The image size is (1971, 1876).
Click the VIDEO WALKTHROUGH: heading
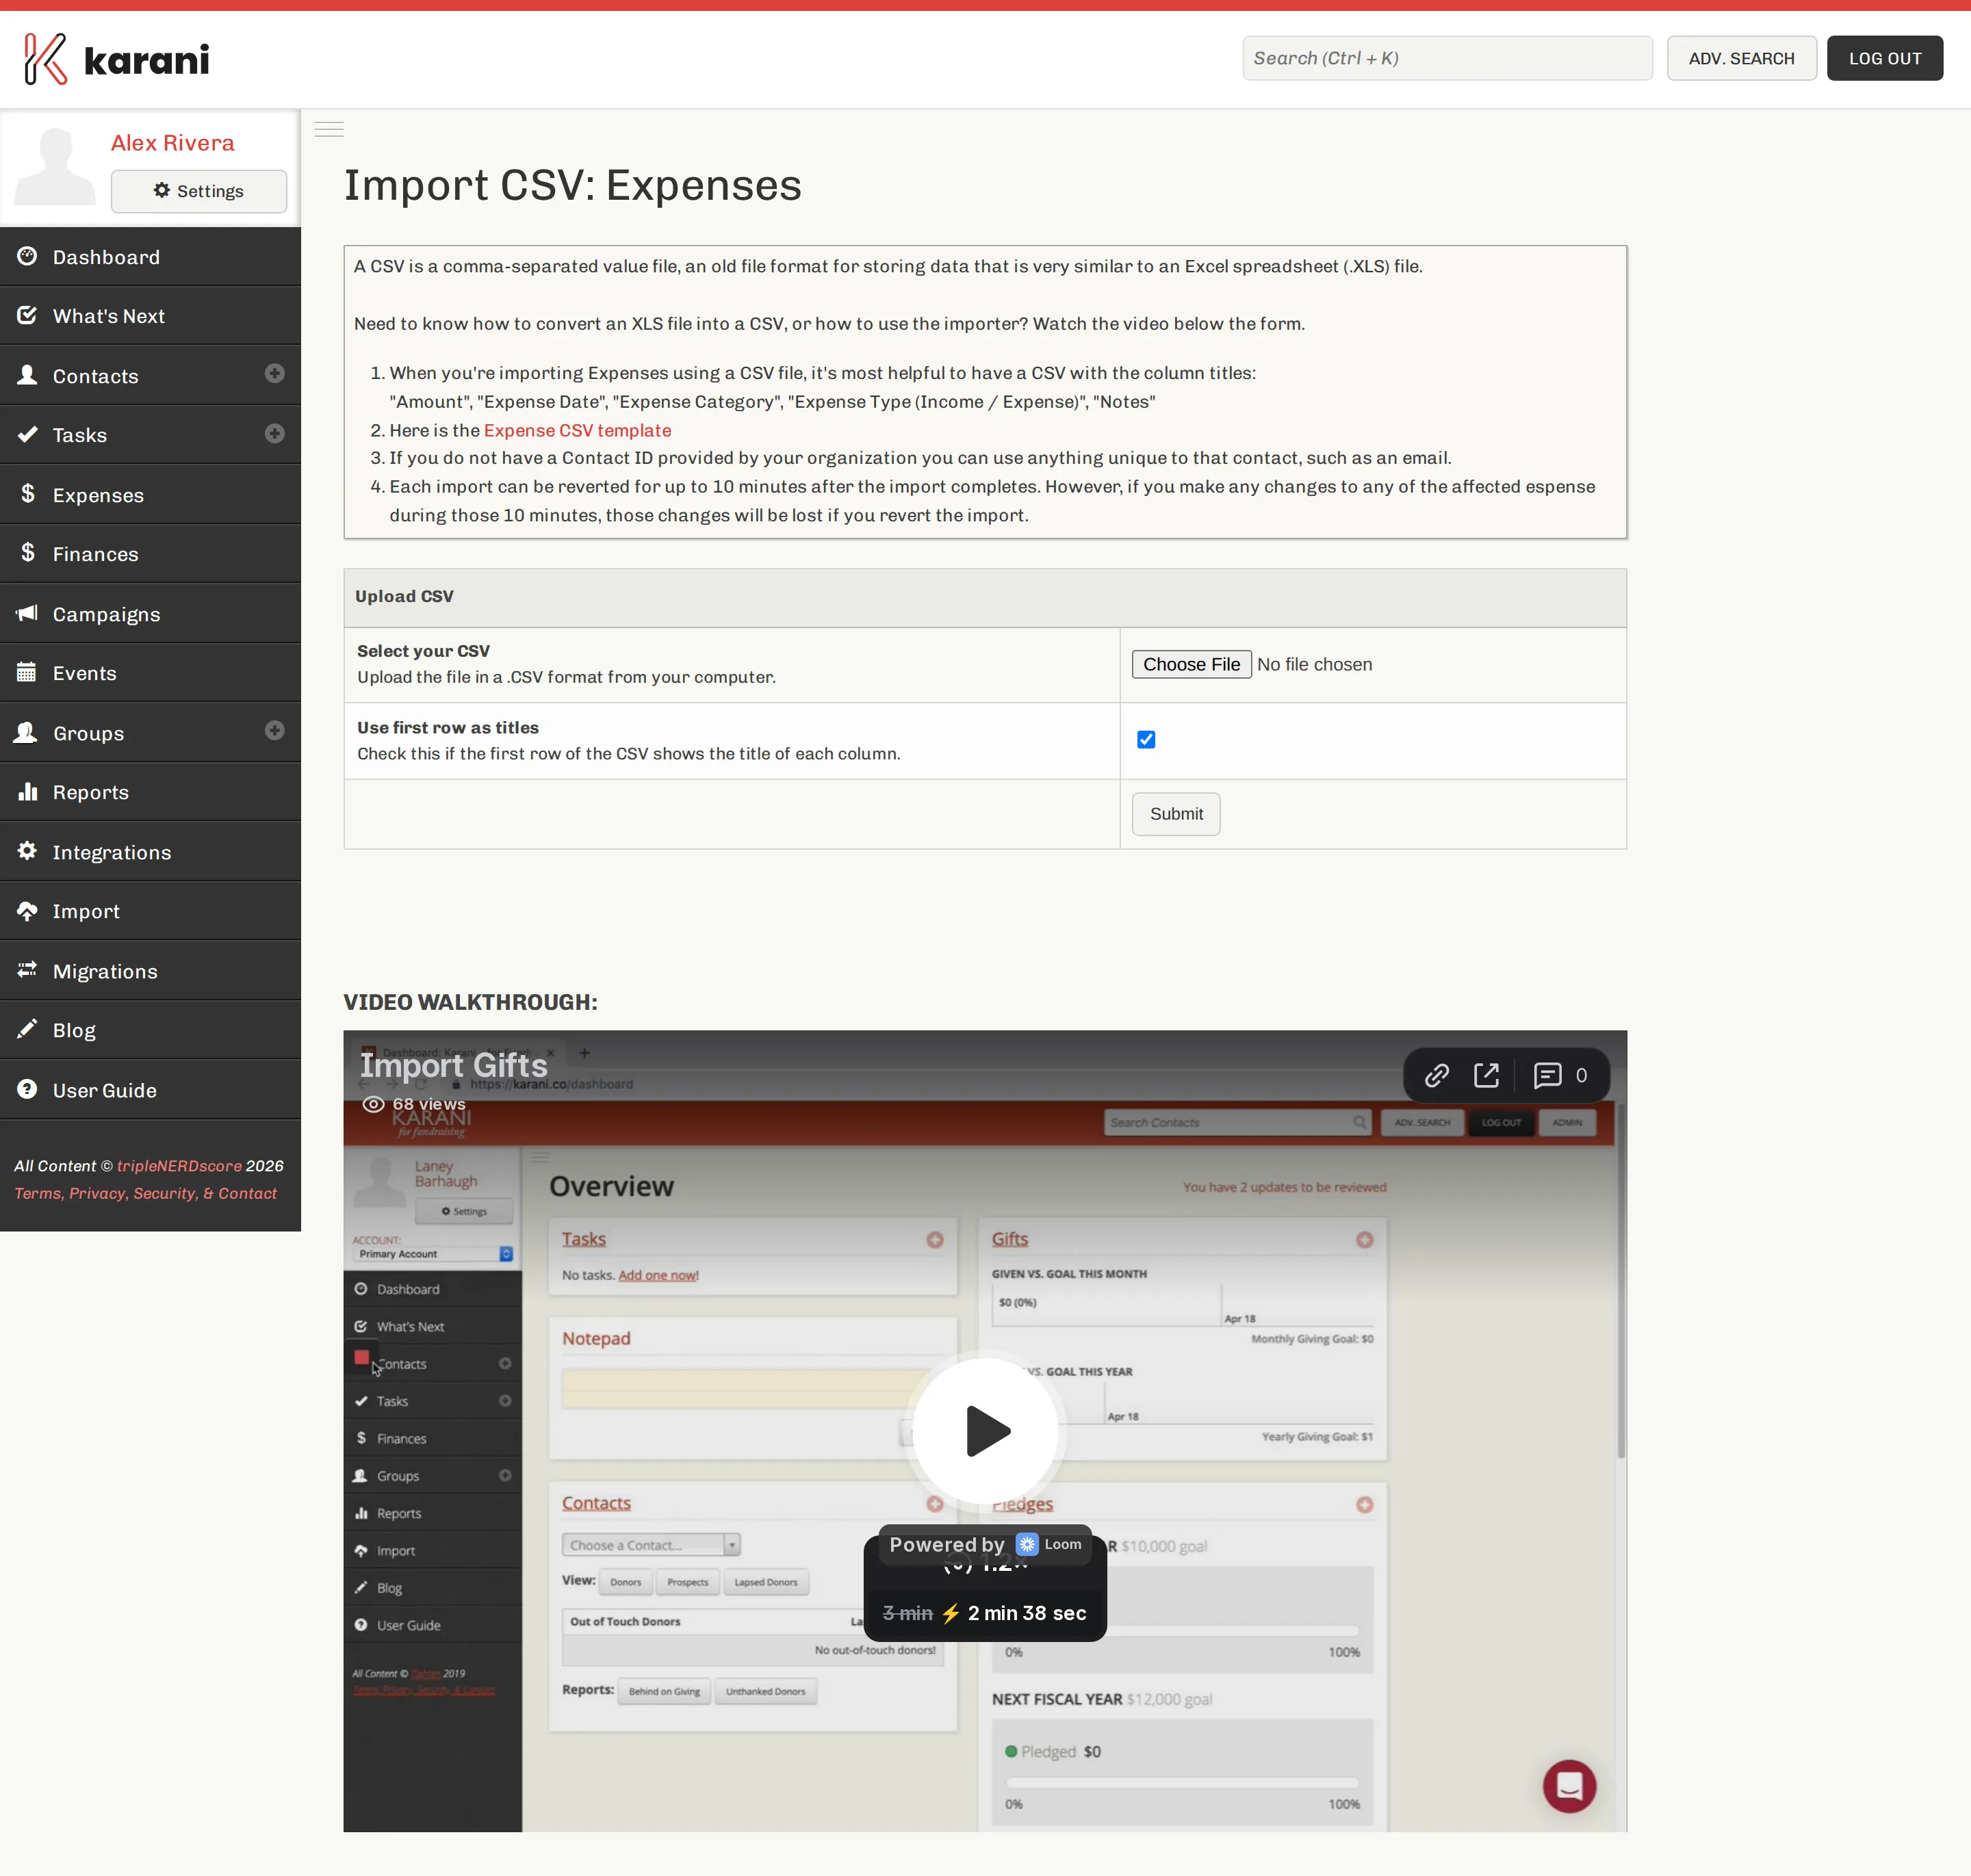tap(470, 1002)
